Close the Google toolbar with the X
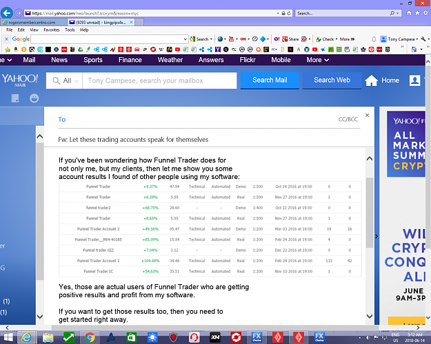431x344 pixels. (x=6, y=39)
